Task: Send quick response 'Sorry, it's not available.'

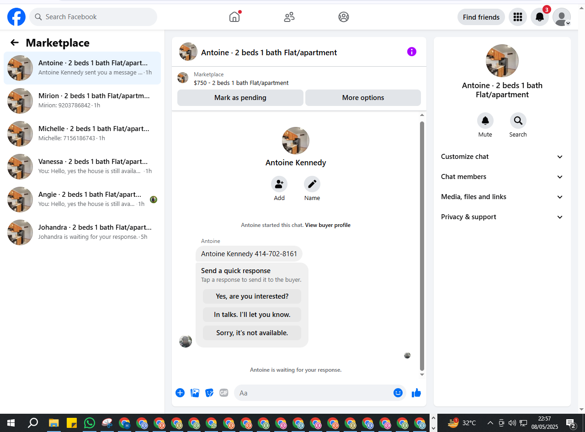Action: coord(252,333)
